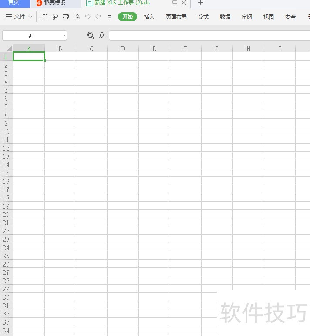310x336 pixels.
Task: Select the 开始 ribbon tab
Action: [128, 17]
